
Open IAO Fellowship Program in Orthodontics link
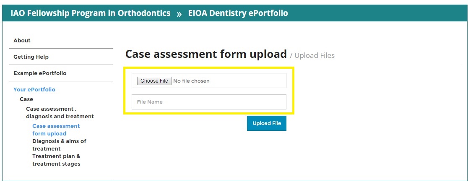[x=90, y=13]
